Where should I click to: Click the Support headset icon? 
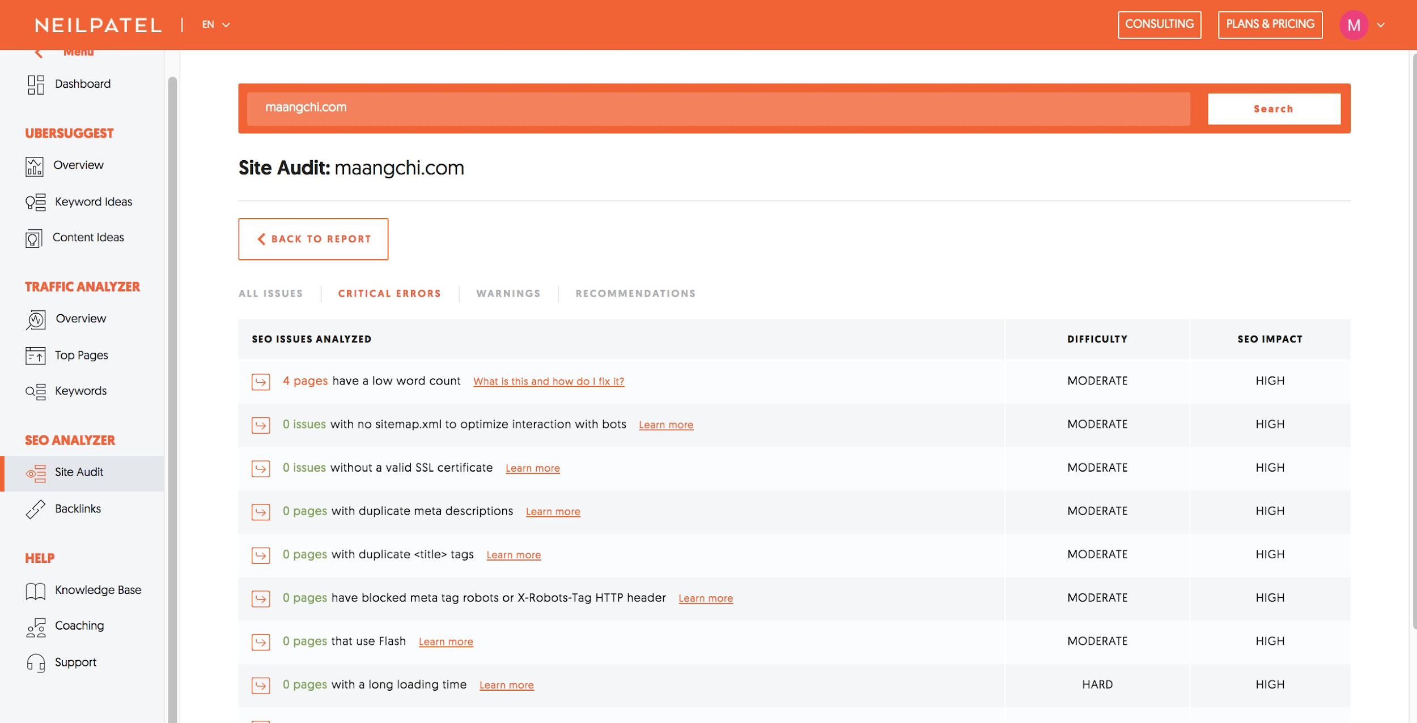point(36,662)
